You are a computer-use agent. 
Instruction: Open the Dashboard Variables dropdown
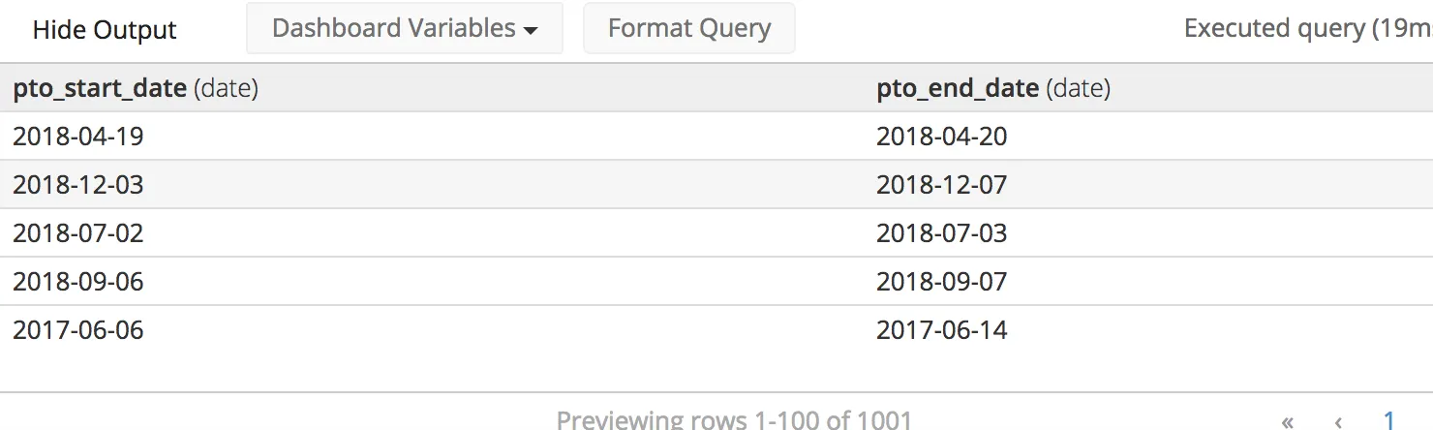[x=405, y=28]
